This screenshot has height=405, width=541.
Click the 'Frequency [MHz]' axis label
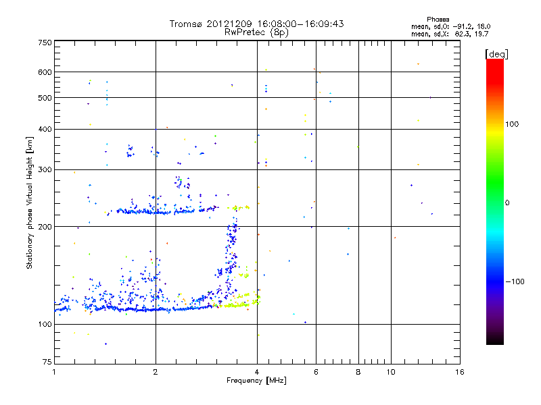pos(256,381)
